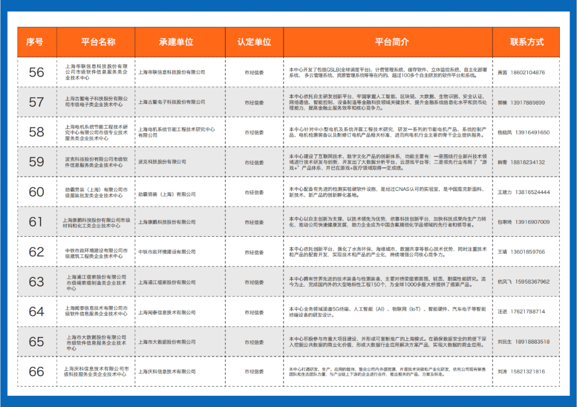The height and width of the screenshot is (407, 577).
Task: Click contact phone number 13916907009
Action: click(532, 222)
